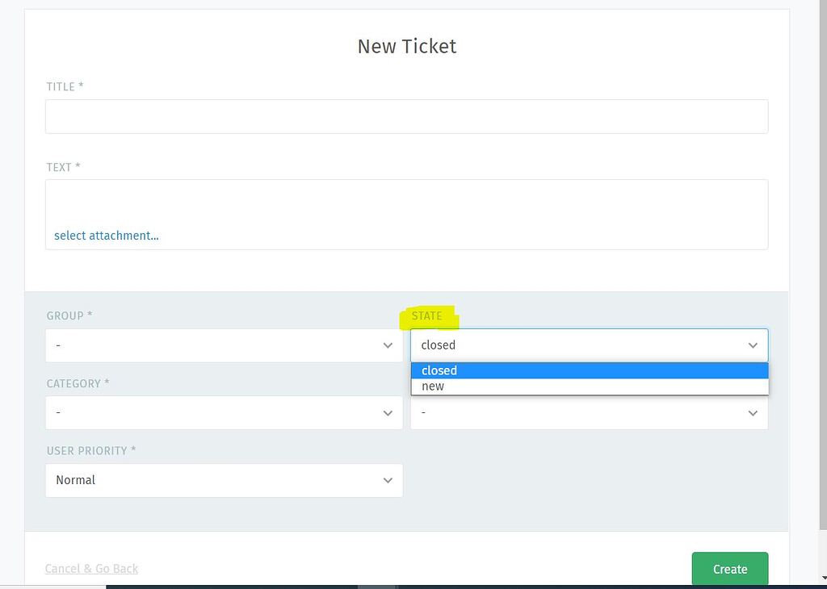827x589 pixels.
Task: Click inside the Title input field
Action: tap(406, 116)
